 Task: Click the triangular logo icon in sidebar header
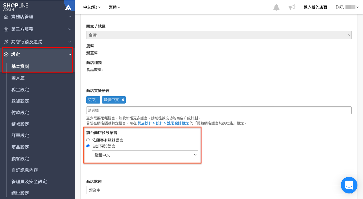coord(68,7)
